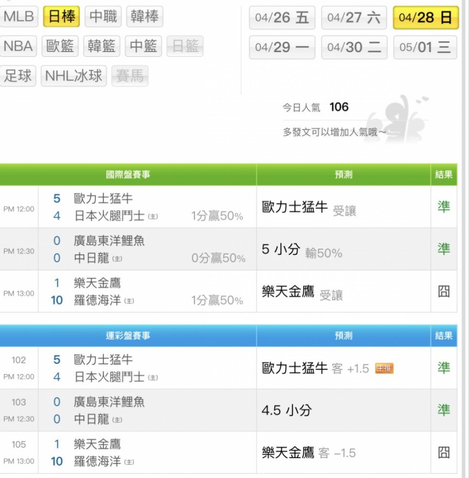Click 歐力士猛牛 team in the 國際盤 PM 12:00 game
Viewport: 469px width, 478px height.
(103, 198)
